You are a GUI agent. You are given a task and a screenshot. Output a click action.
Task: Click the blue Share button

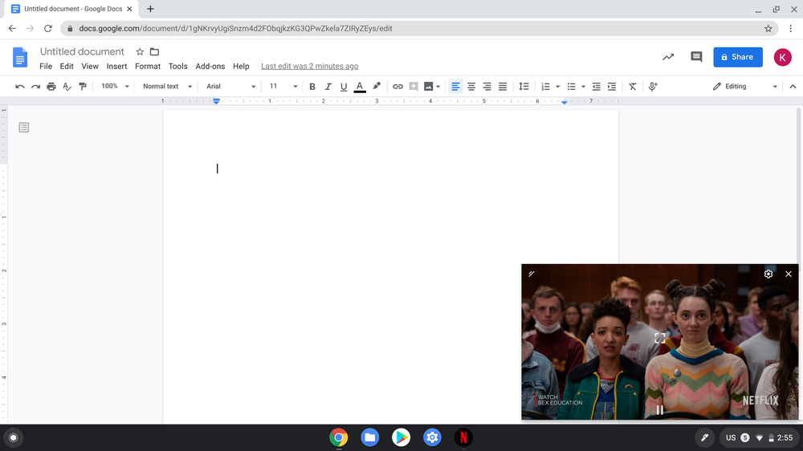[737, 57]
